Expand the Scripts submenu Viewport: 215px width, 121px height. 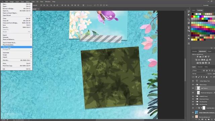16,55
